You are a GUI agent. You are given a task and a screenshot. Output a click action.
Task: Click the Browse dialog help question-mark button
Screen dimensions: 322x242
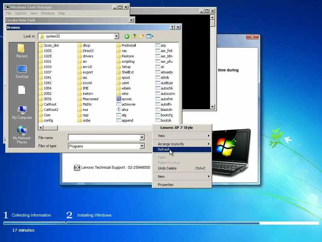click(173, 27)
